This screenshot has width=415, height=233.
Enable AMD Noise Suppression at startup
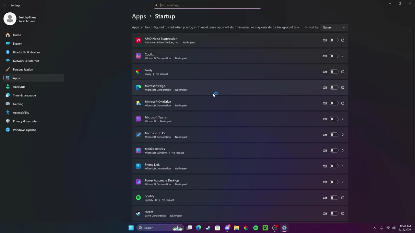tap(334, 40)
